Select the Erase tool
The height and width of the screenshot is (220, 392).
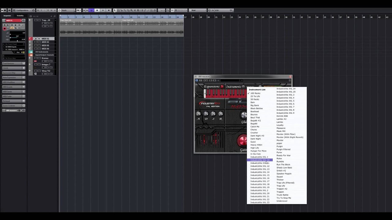point(128,10)
